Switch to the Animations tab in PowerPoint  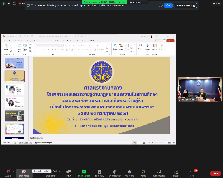(x=47, y=41)
